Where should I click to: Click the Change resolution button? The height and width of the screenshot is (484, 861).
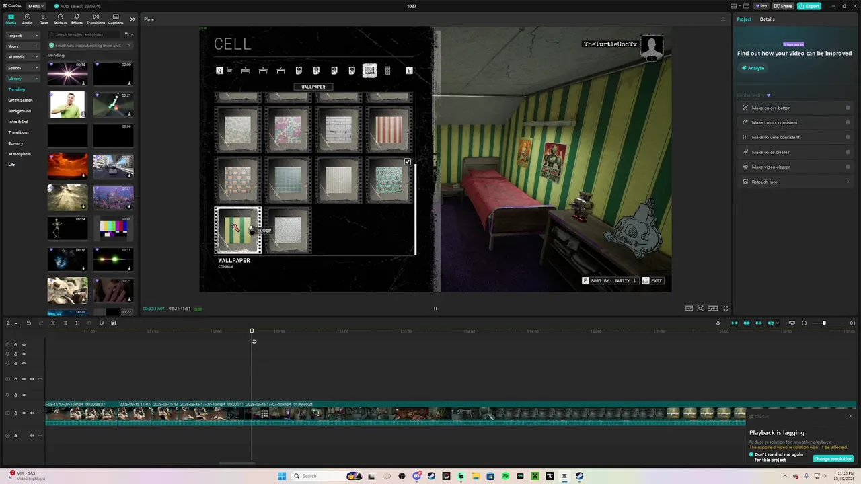(833, 459)
